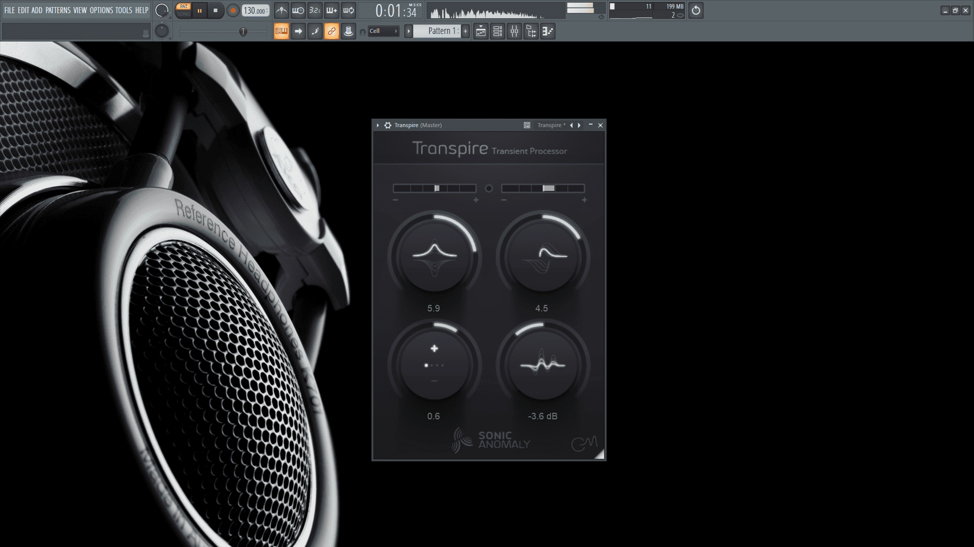Select previous Transpire preset arrow
The image size is (974, 547).
point(571,125)
